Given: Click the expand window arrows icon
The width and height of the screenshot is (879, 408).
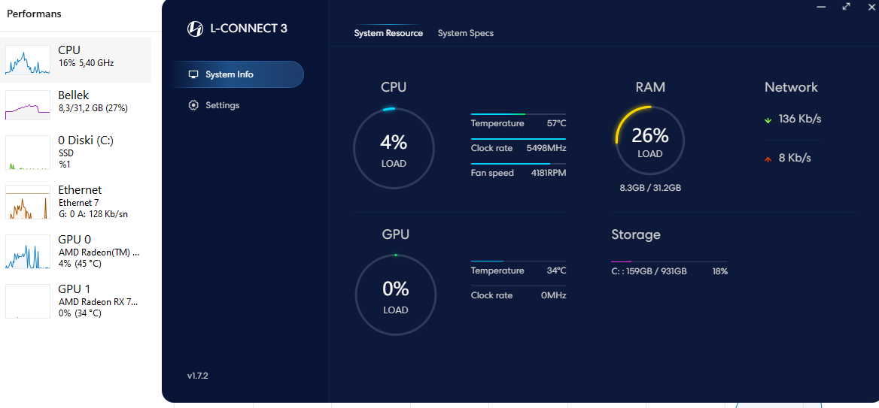Looking at the screenshot, I should (847, 6).
